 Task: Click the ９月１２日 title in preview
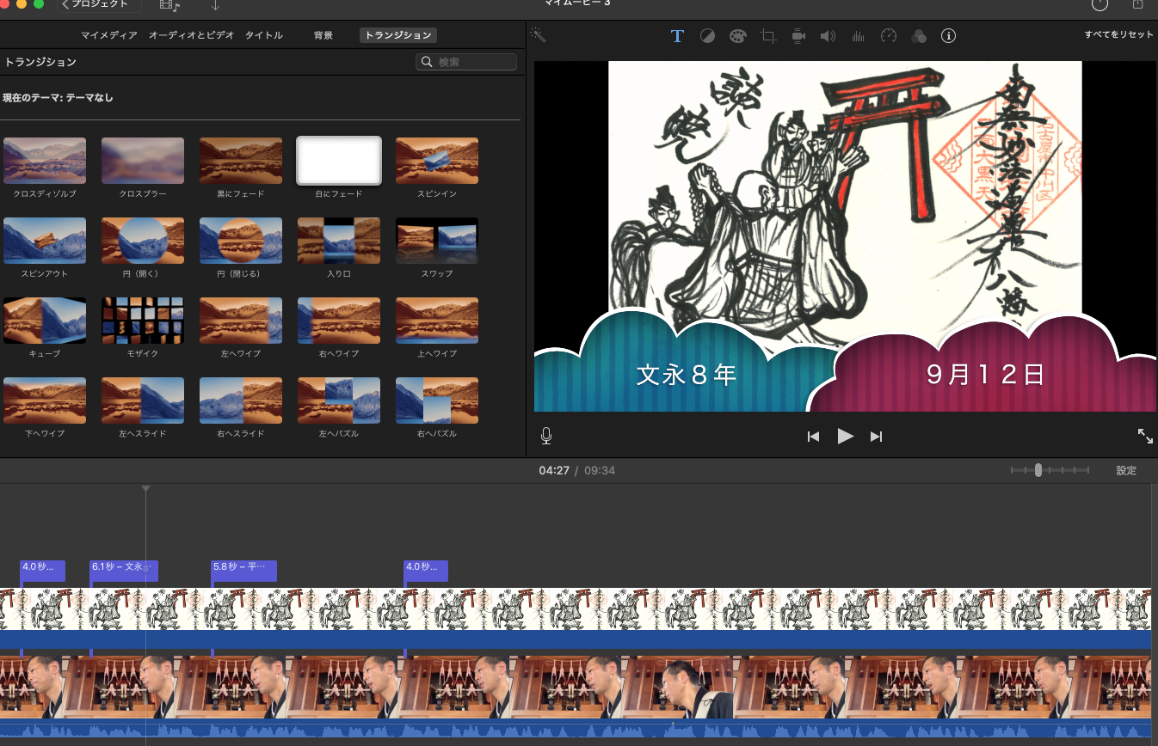tap(985, 374)
